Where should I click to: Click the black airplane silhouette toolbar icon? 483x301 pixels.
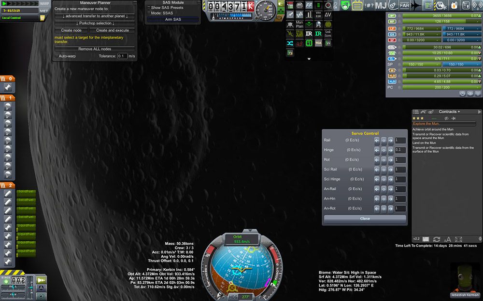(x=416, y=5)
